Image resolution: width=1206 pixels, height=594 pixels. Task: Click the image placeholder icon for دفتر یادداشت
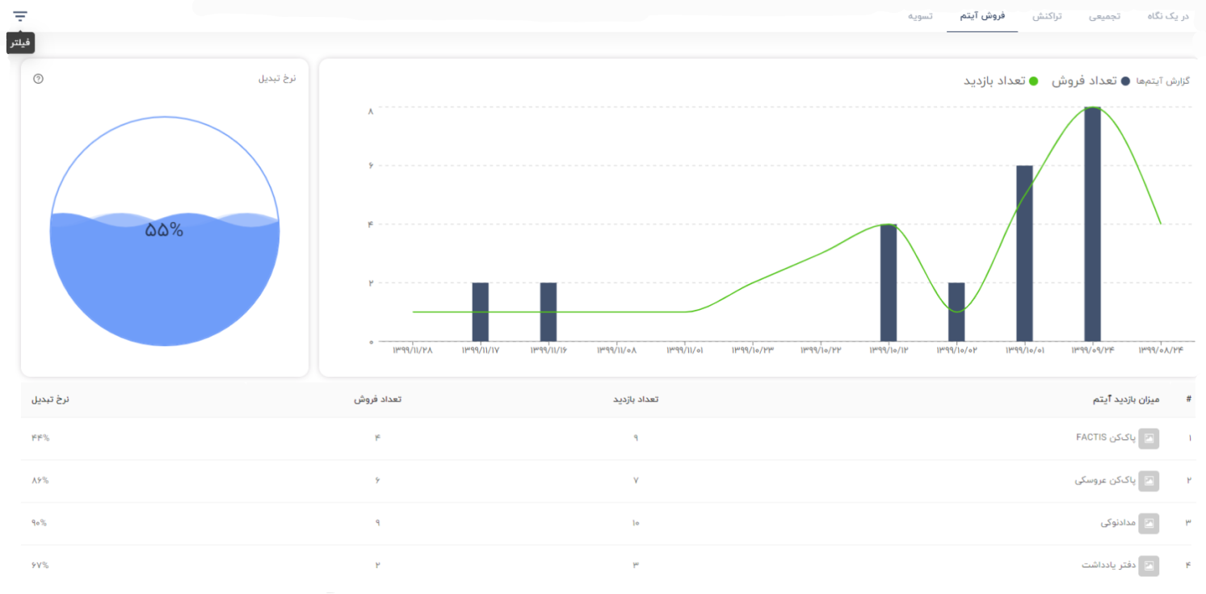(1149, 566)
